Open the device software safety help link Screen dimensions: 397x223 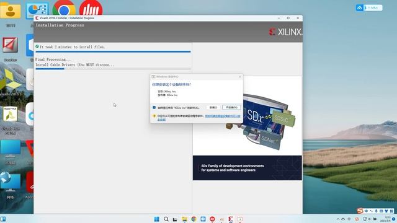(223, 116)
